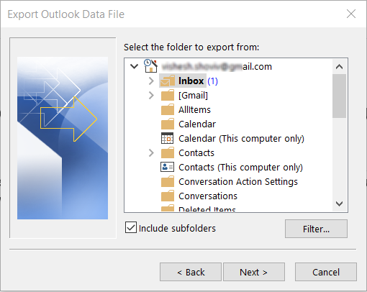Click the Contacts (This computer only) card icon
367x292 pixels.
point(167,167)
